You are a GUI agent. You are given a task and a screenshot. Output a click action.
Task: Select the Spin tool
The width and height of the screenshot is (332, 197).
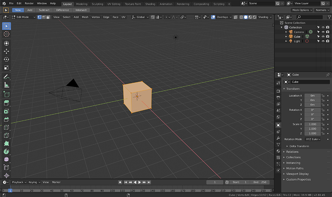click(x=6, y=151)
